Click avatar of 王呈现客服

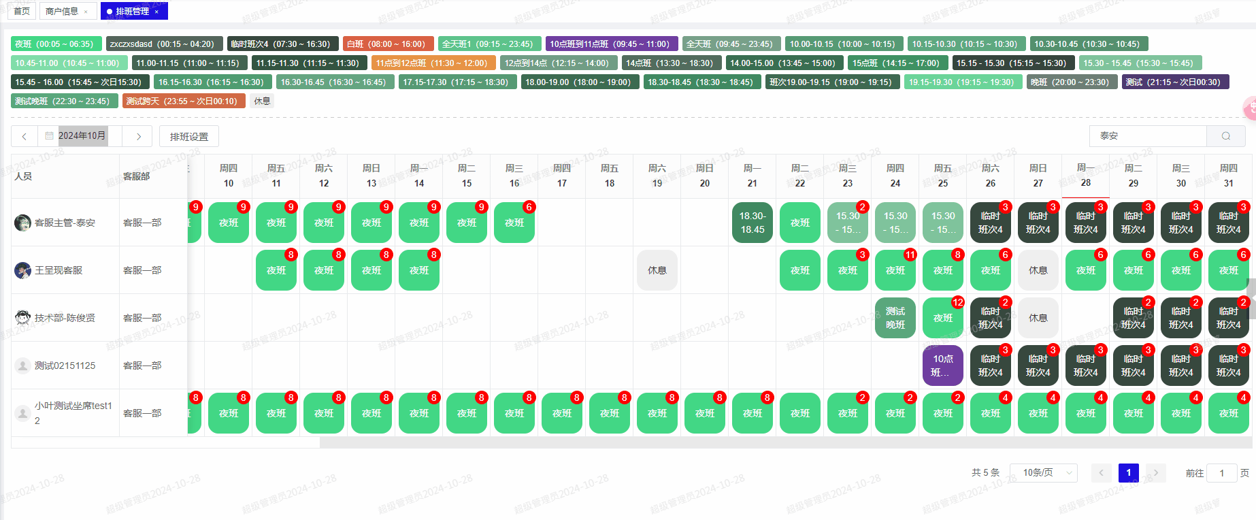[x=22, y=270]
